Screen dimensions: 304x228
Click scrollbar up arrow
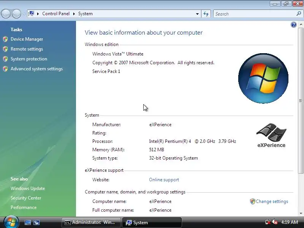(301, 24)
